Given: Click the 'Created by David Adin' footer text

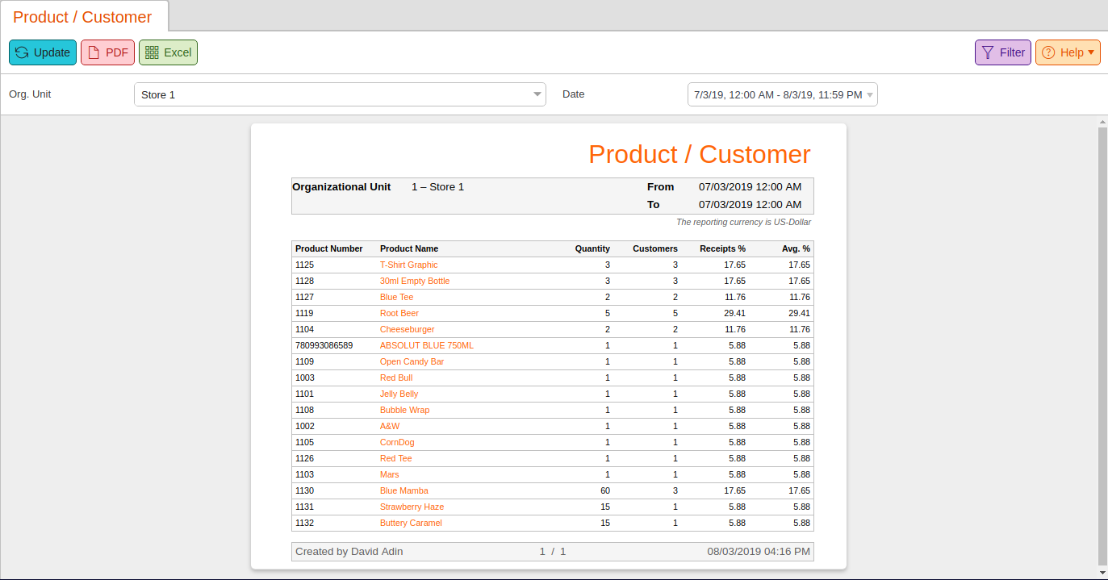Looking at the screenshot, I should click(349, 551).
